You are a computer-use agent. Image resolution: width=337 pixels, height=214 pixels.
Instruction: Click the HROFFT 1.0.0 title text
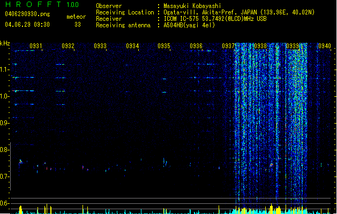[x=42, y=4]
